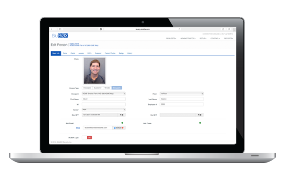The width and height of the screenshot is (281, 178).
Task: Select Integrator person type
Action: 87,88
